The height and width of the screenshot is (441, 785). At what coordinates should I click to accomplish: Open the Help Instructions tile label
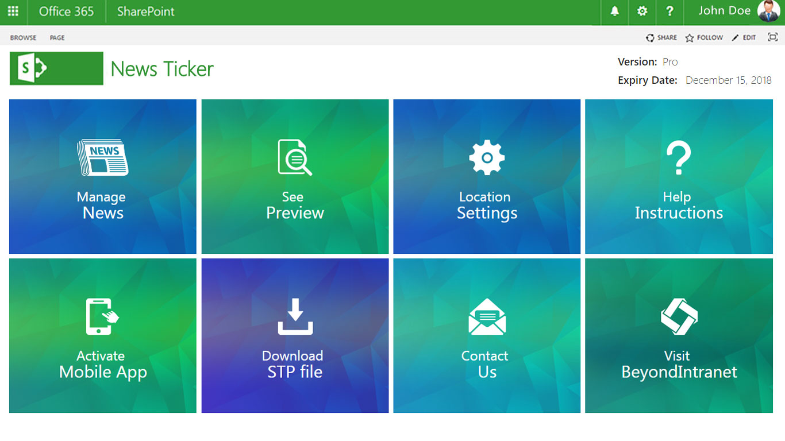[x=679, y=205]
